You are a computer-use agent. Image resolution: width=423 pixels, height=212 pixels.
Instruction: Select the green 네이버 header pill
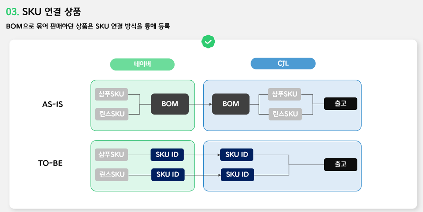tap(142, 64)
